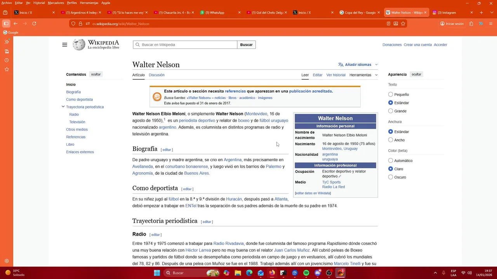This screenshot has width=497, height=279.
Task: Click Iniciar sesión account button
Action: point(452,24)
